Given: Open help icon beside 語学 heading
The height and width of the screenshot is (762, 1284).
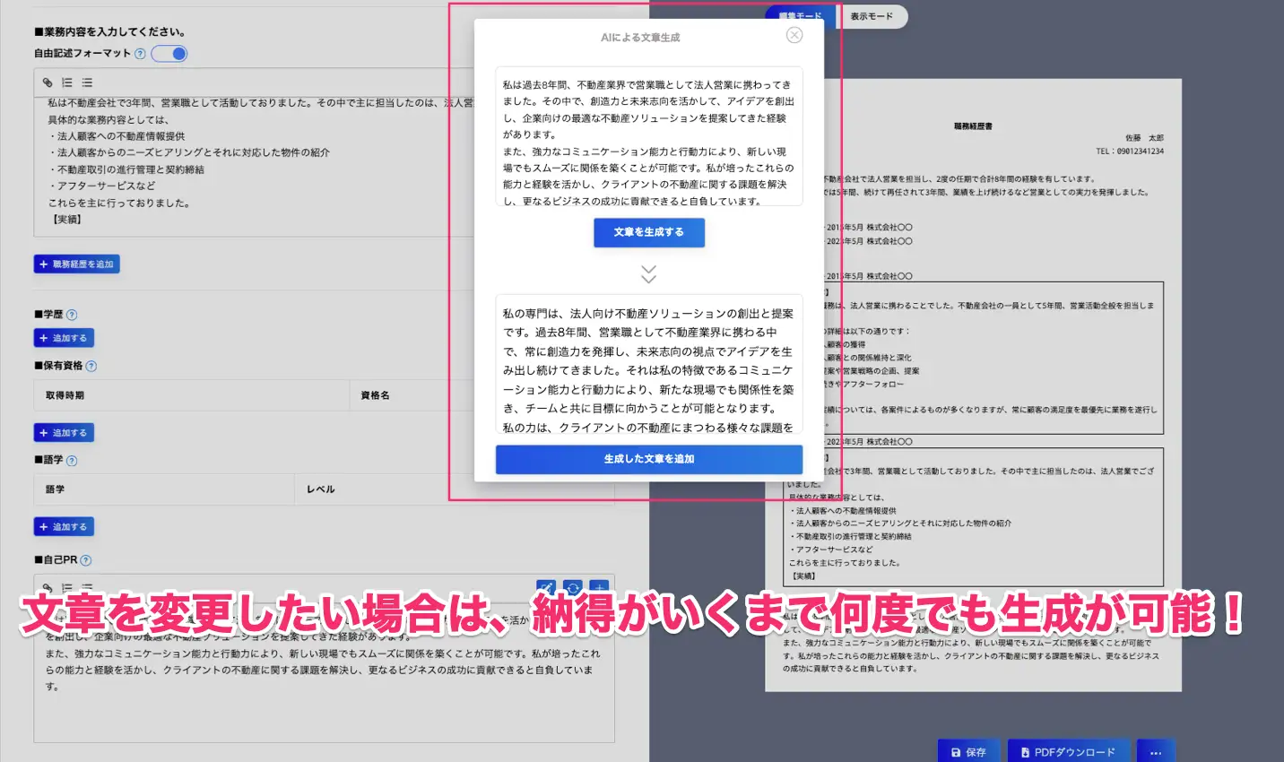Looking at the screenshot, I should (x=72, y=461).
